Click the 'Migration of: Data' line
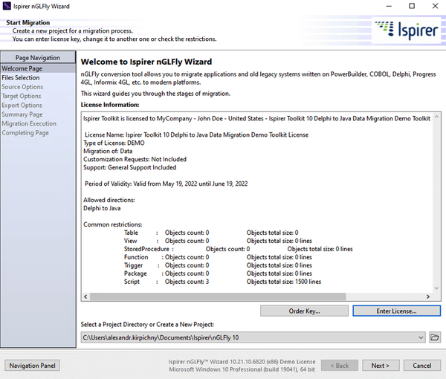This screenshot has width=446, height=379. pos(108,152)
